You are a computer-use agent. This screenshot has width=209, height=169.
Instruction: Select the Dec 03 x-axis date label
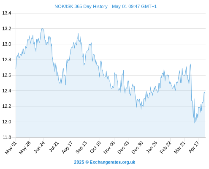tap(123, 147)
